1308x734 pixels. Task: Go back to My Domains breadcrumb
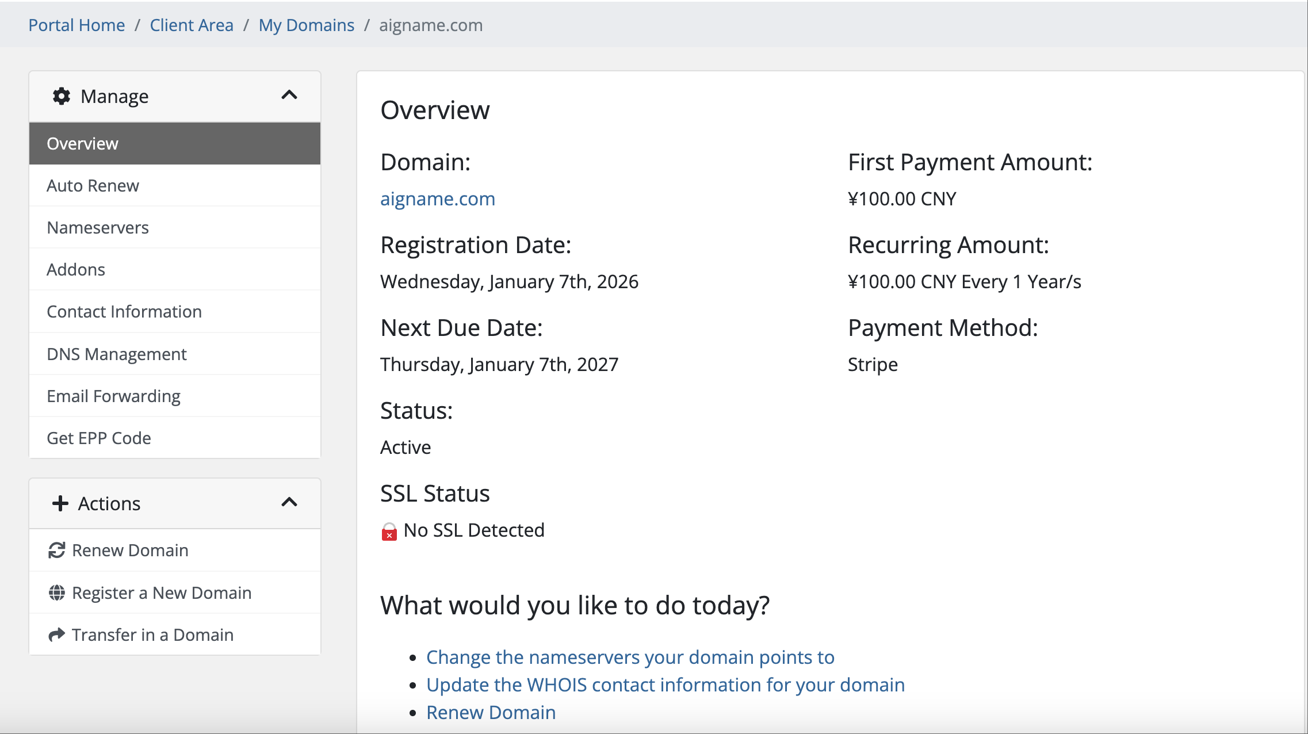pyautogui.click(x=306, y=25)
